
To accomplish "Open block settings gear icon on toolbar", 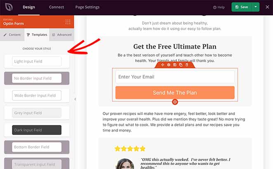I will click(169, 65).
